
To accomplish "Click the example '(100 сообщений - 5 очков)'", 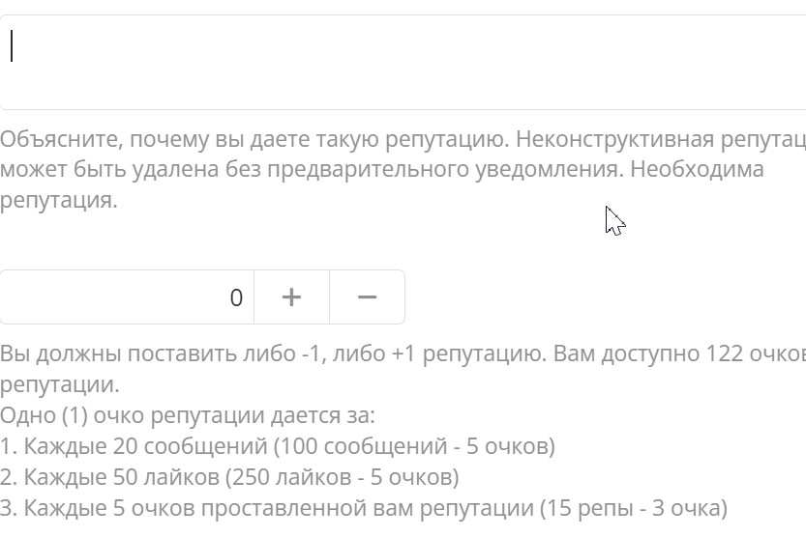I will point(414,446).
